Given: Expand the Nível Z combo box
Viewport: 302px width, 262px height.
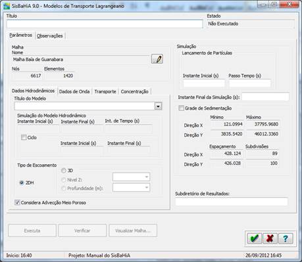Looking at the screenshot, I should [x=147, y=177].
